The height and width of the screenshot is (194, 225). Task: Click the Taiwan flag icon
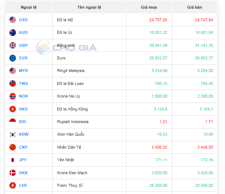coord(13,84)
